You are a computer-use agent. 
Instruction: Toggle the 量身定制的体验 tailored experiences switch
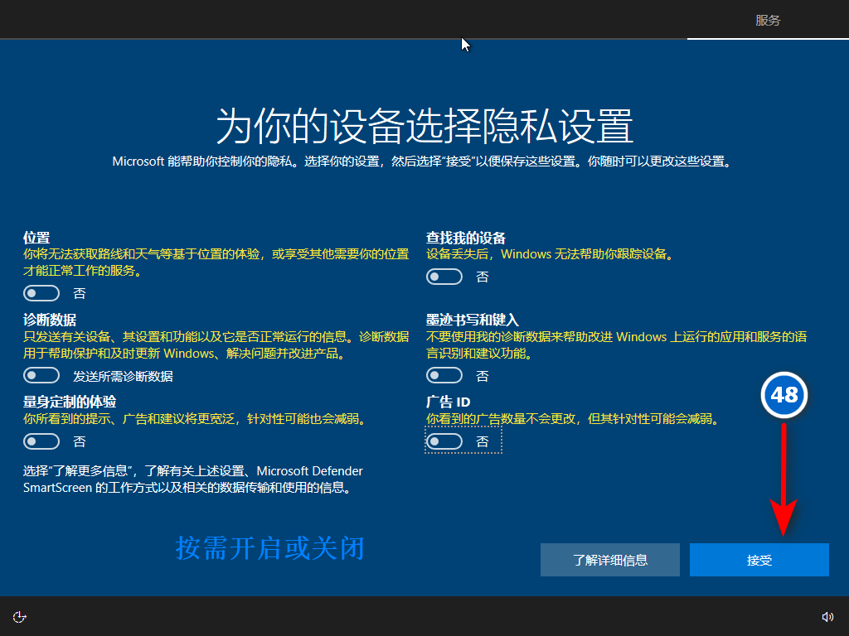click(41, 441)
